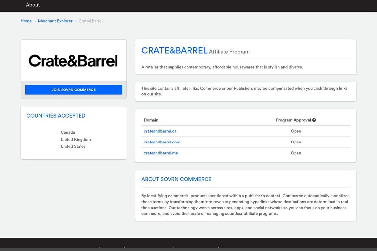Click the Affiliate Program subtitle
The height and width of the screenshot is (251, 377).
pos(229,52)
